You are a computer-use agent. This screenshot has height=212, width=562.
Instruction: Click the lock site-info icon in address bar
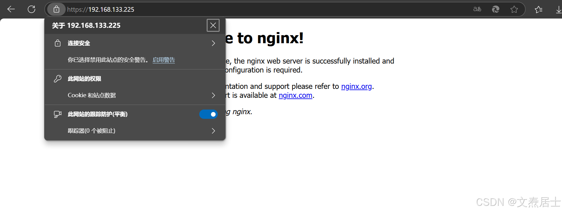[x=56, y=9]
